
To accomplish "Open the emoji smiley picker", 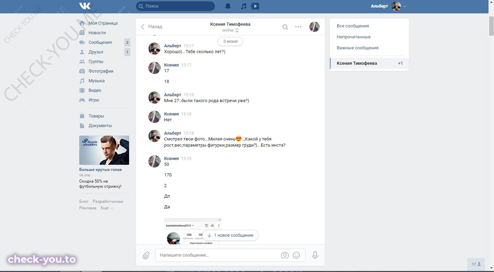I will (x=296, y=255).
